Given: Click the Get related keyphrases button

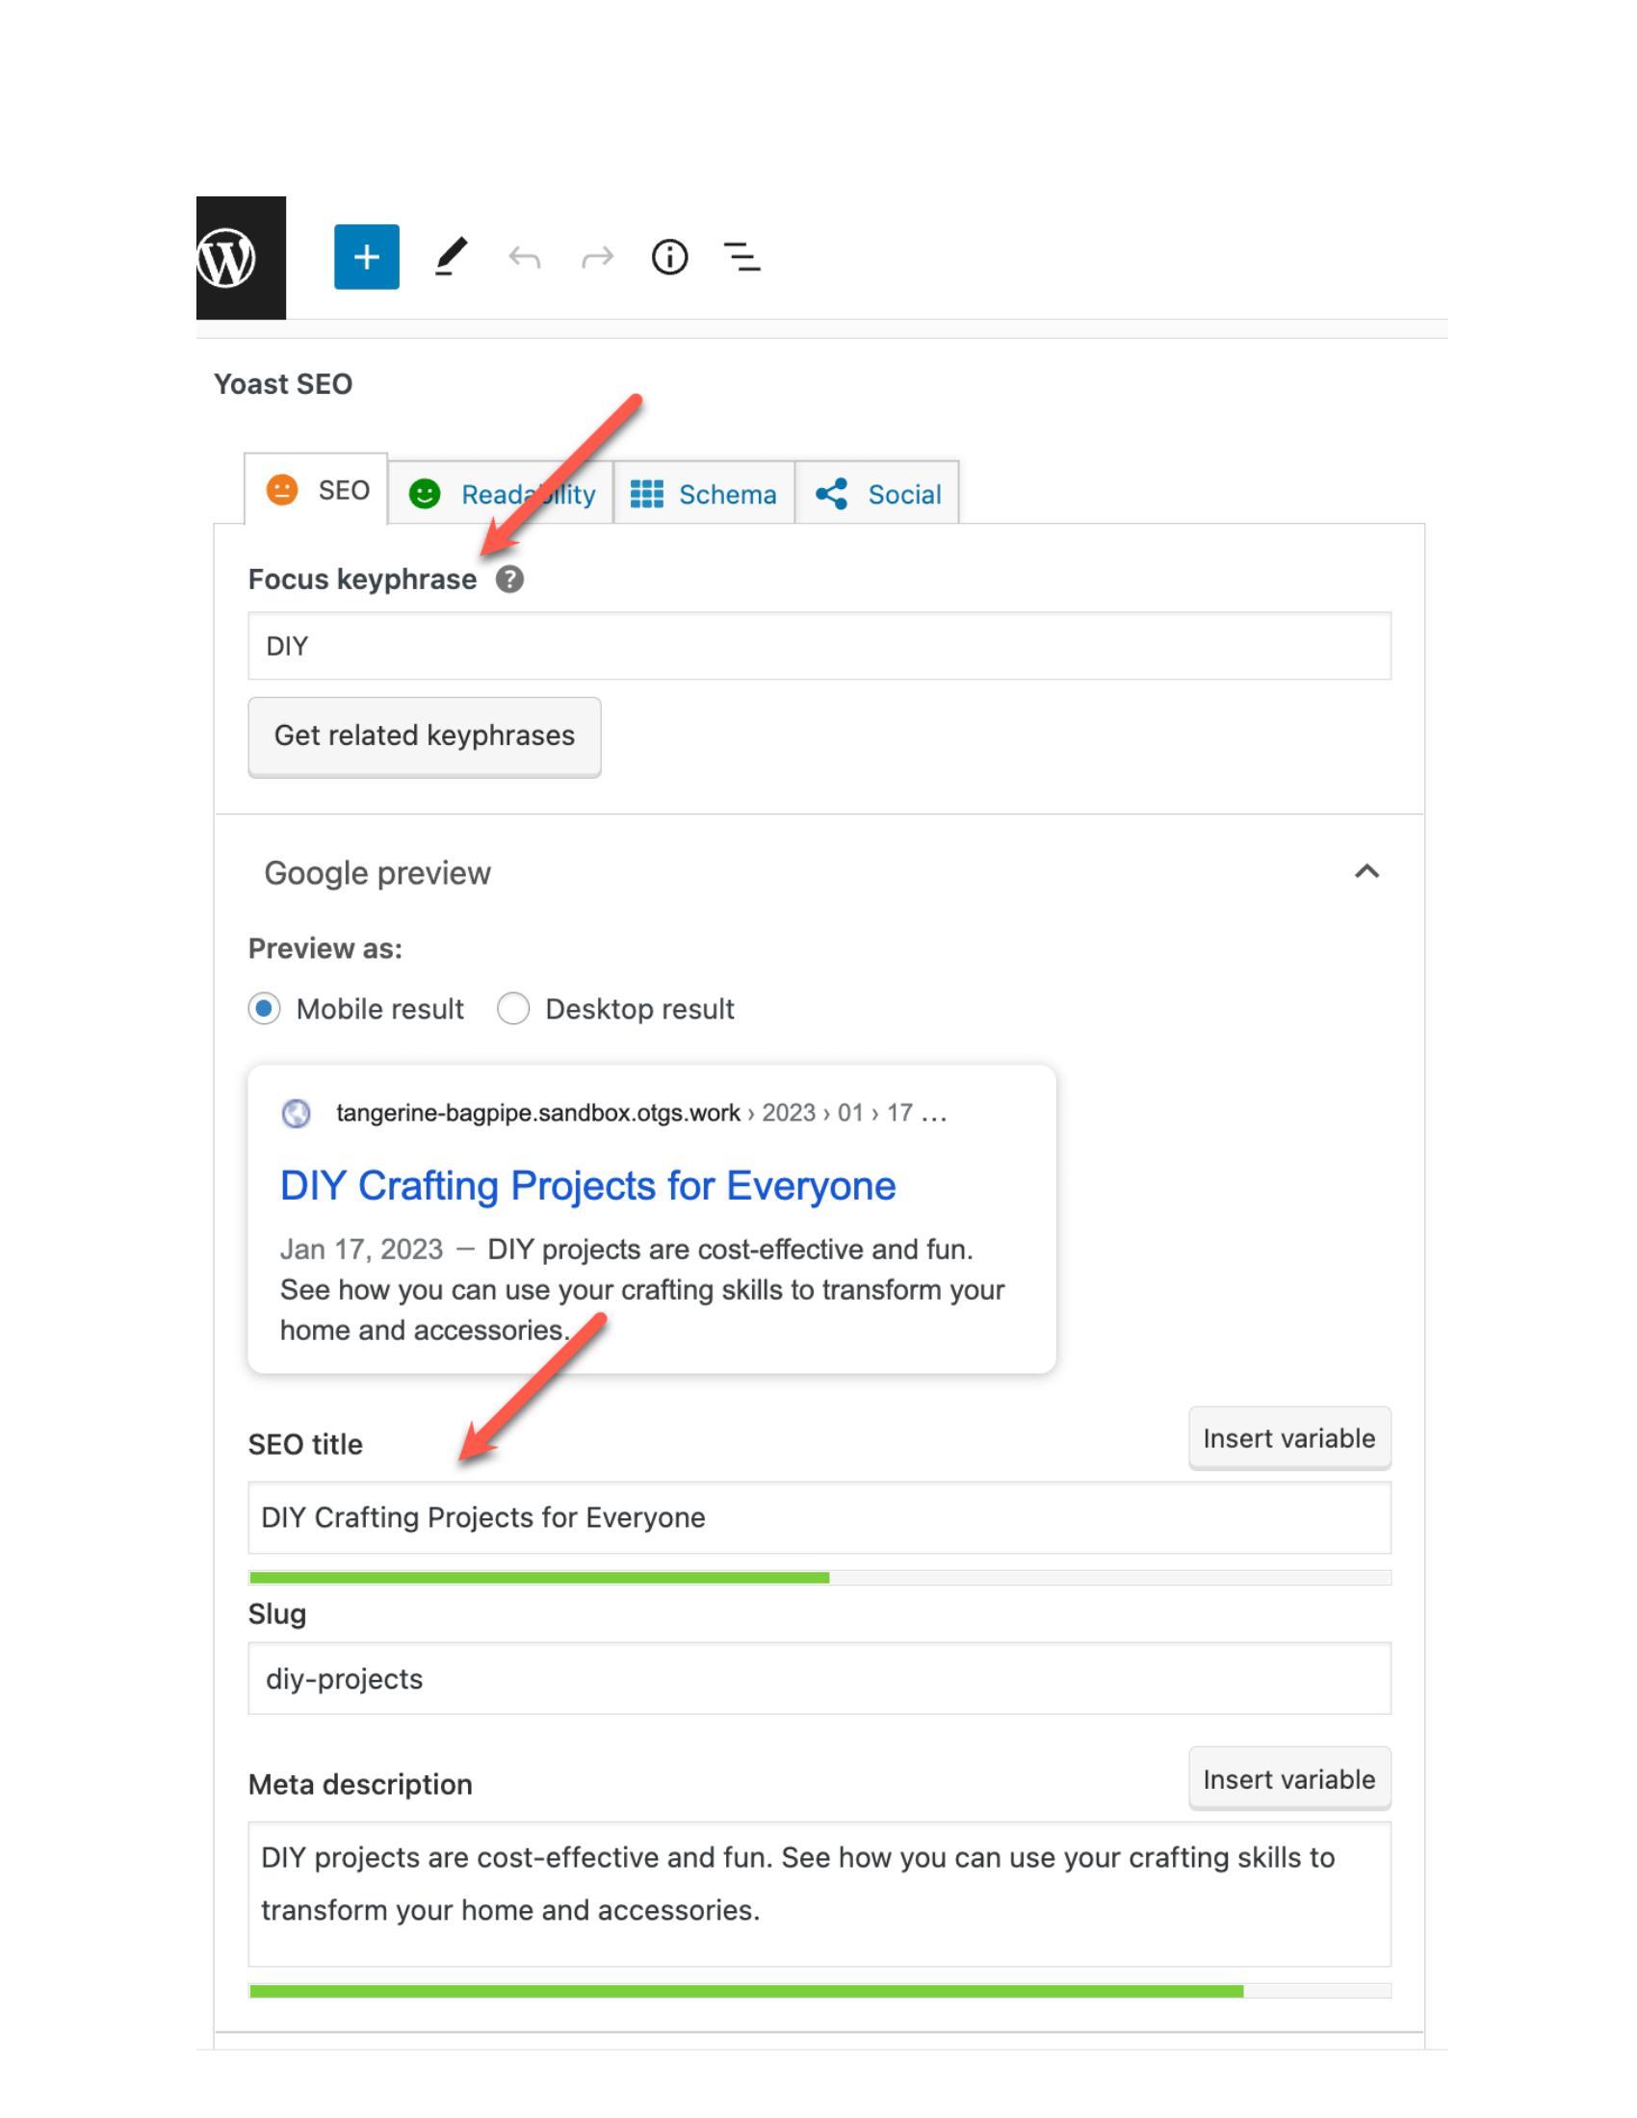Looking at the screenshot, I should pyautogui.click(x=424, y=736).
